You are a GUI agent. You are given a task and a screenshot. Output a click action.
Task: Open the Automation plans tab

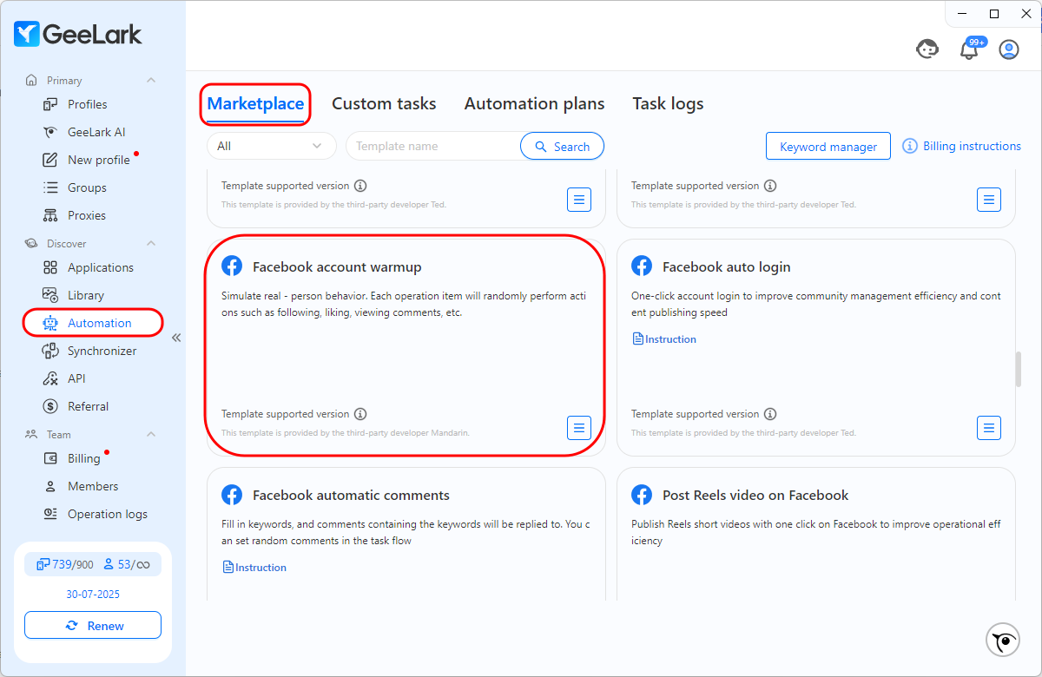535,104
